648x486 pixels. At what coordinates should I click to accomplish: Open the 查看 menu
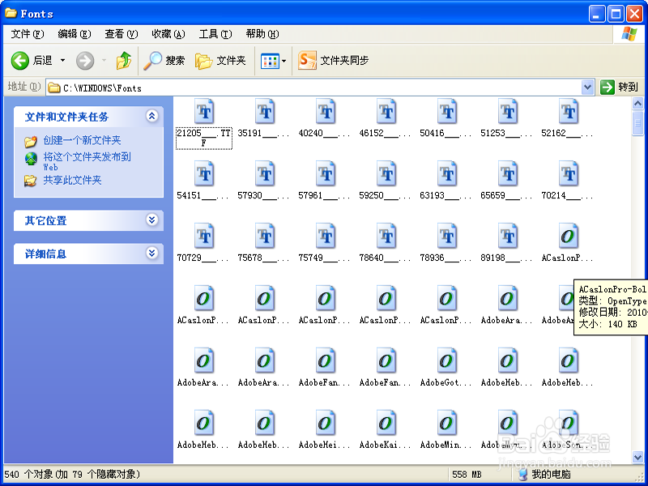tap(121, 34)
